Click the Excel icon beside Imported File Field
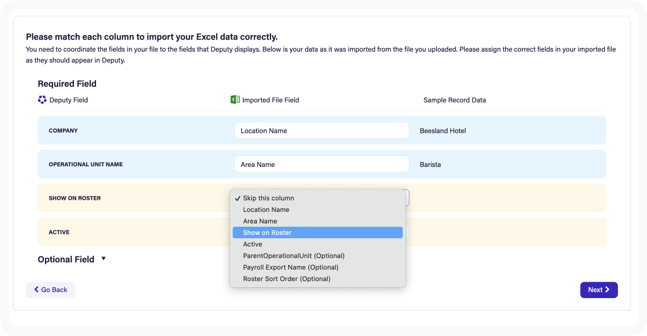Screen dimensions: 647x336 (235, 100)
